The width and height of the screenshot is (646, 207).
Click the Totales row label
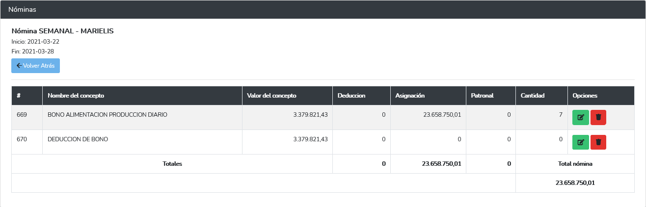click(x=172, y=164)
